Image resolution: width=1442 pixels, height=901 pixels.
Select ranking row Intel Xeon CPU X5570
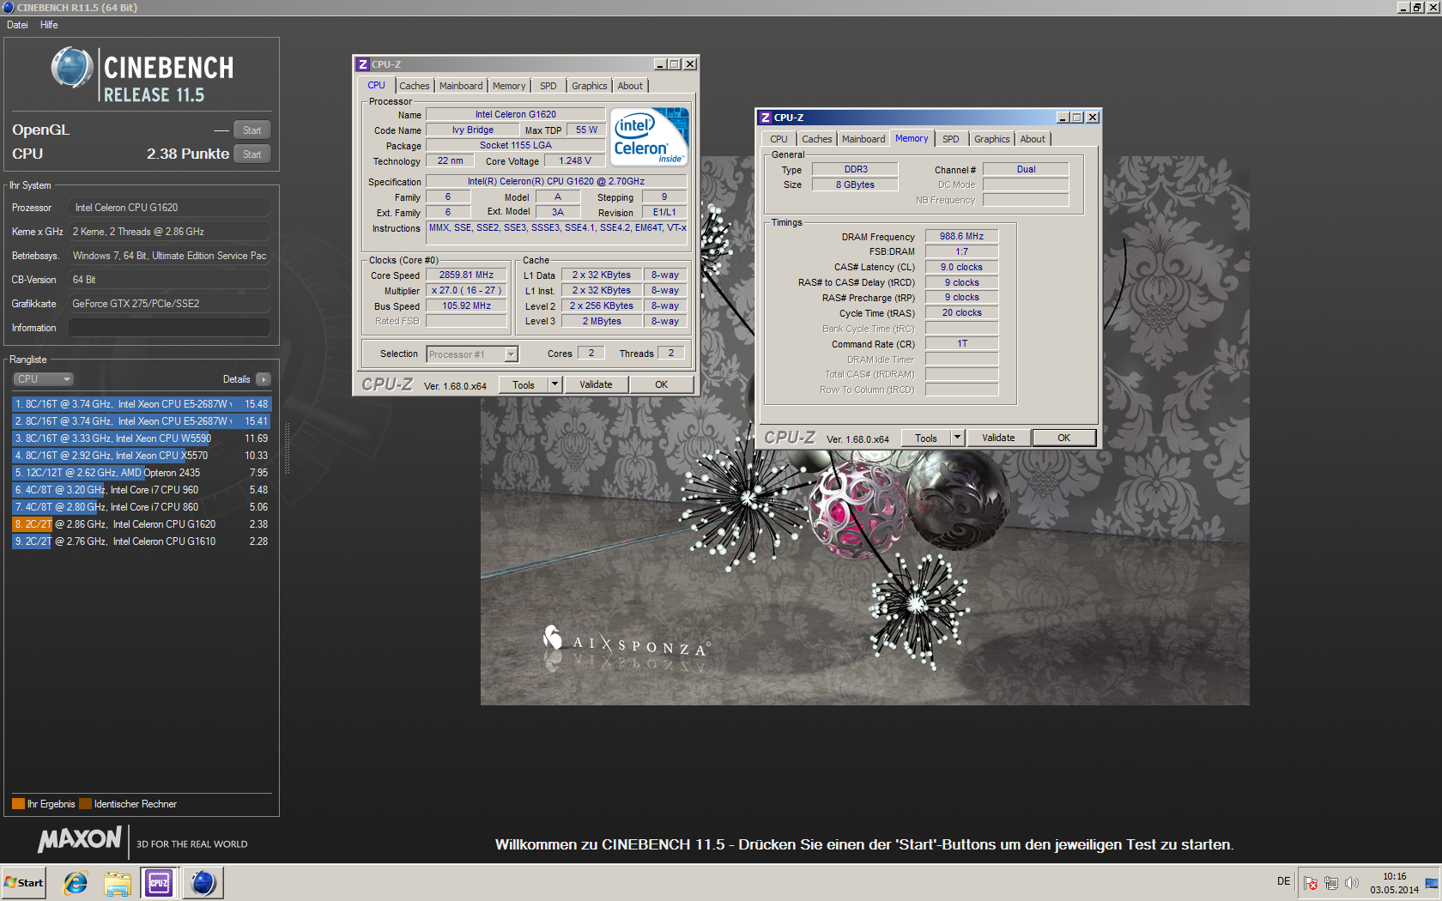142,456
